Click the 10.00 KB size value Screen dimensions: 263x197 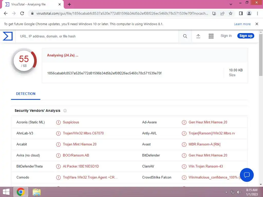[236, 70]
